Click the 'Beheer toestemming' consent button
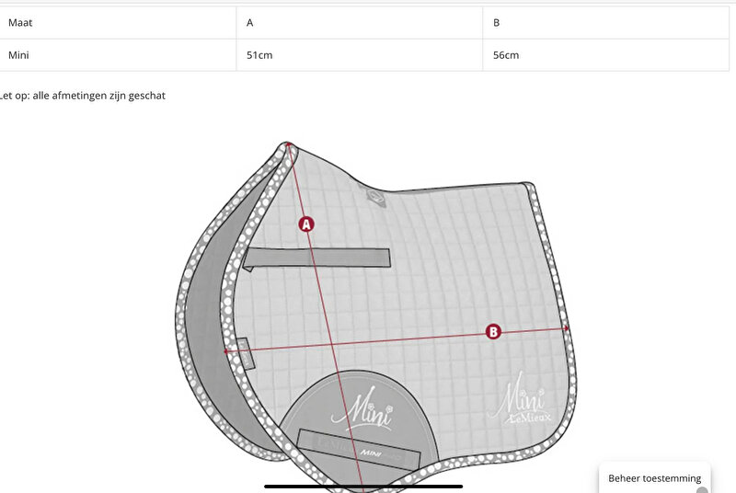This screenshot has height=493, width=736. [654, 478]
